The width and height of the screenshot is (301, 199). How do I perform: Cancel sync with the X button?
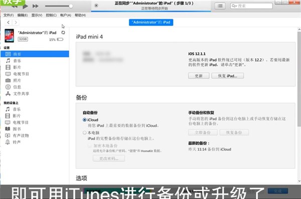tap(96, 6)
